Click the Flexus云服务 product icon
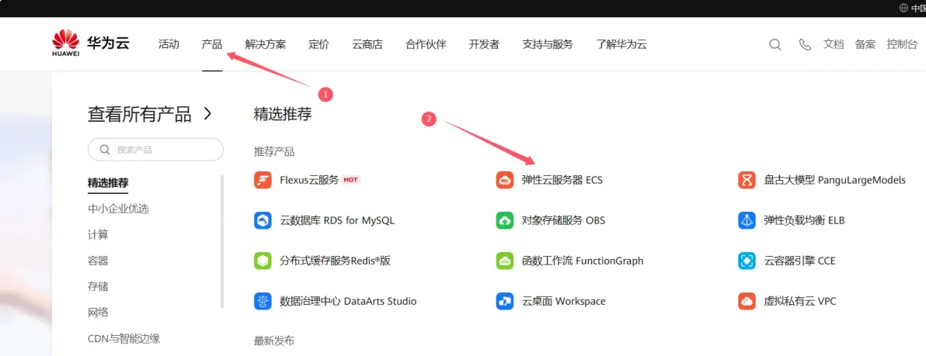This screenshot has width=926, height=356. (x=263, y=180)
